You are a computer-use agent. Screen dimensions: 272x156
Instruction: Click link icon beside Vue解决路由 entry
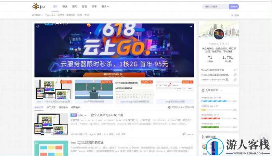point(235,75)
